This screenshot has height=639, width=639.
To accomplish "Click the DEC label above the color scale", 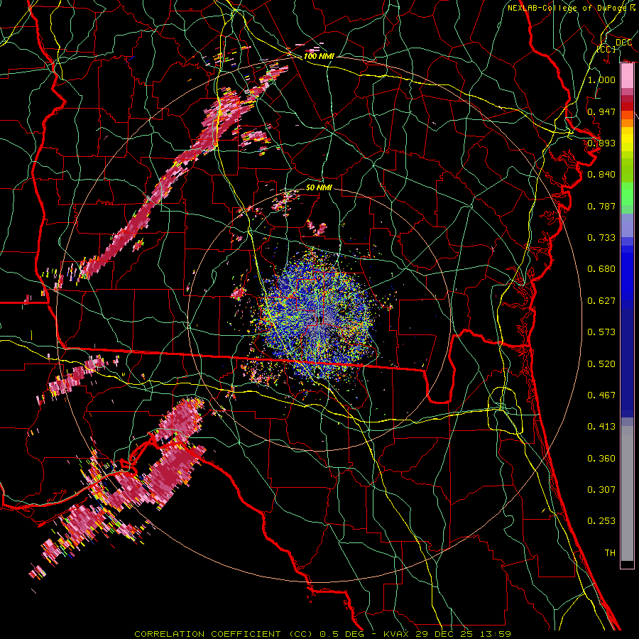I will pos(623,43).
